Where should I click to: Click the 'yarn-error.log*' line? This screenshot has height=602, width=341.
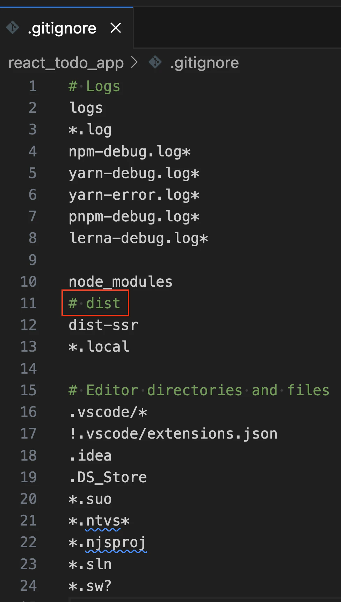coord(134,195)
